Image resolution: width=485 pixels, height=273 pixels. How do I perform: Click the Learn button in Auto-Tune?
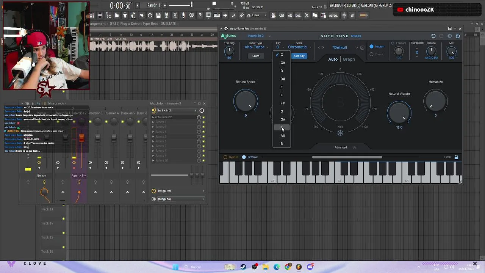[x=256, y=56]
